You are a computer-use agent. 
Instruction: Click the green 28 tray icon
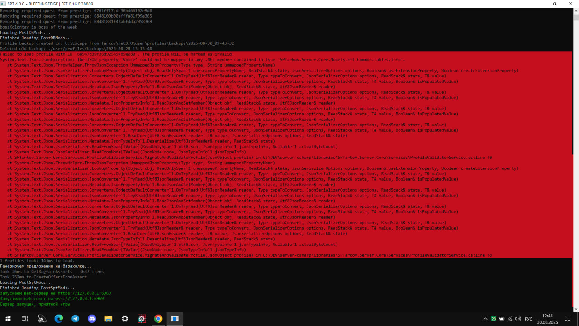coord(494,319)
